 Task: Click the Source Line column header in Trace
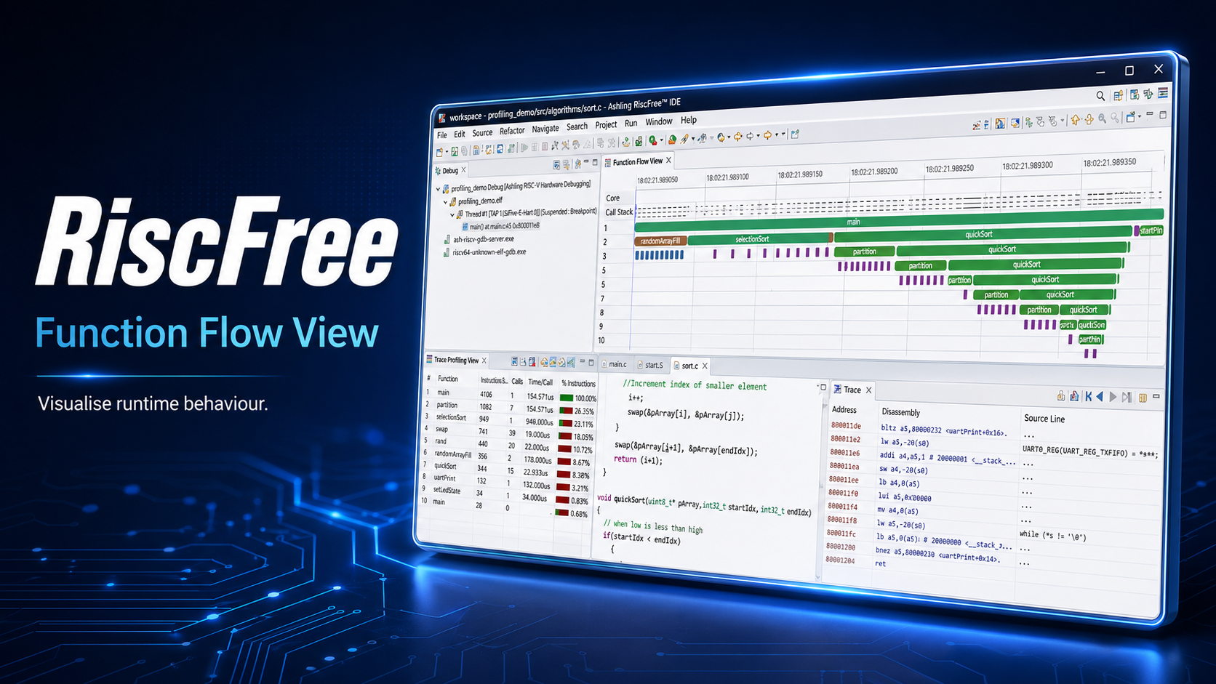[x=1044, y=419]
